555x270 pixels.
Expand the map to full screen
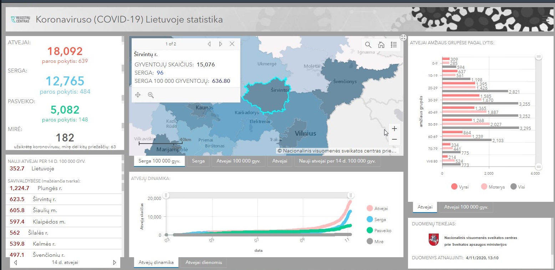point(403,37)
